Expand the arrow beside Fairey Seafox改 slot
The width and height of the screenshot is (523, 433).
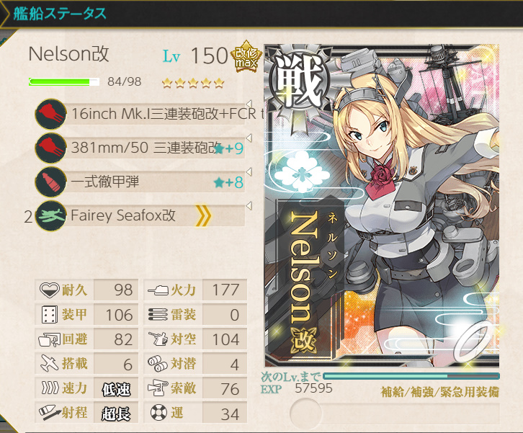tap(249, 206)
